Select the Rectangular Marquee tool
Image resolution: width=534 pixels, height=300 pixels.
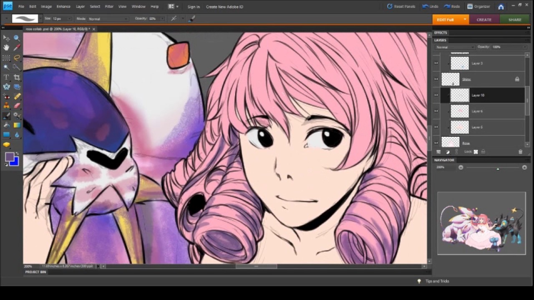coord(6,57)
